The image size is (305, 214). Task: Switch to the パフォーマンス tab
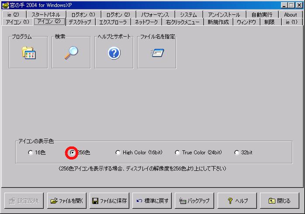[155, 15]
